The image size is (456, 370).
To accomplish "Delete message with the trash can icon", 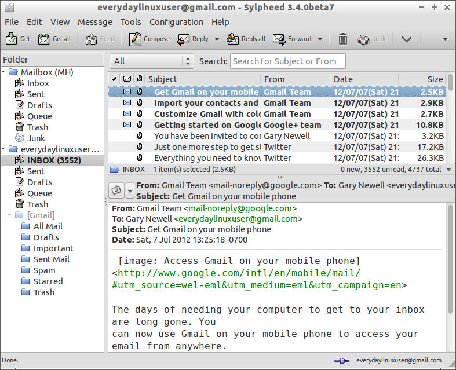I will click(343, 39).
